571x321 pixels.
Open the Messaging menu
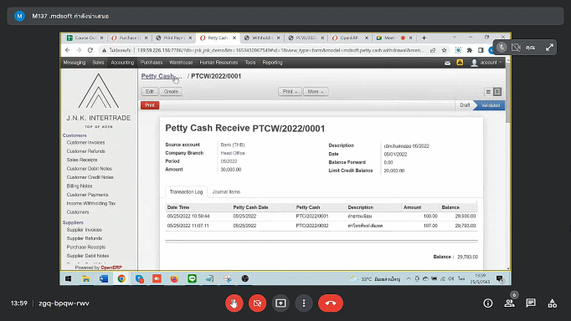click(75, 63)
